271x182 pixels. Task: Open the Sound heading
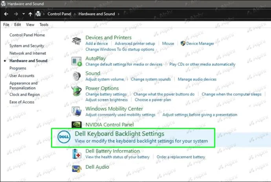(x=93, y=73)
